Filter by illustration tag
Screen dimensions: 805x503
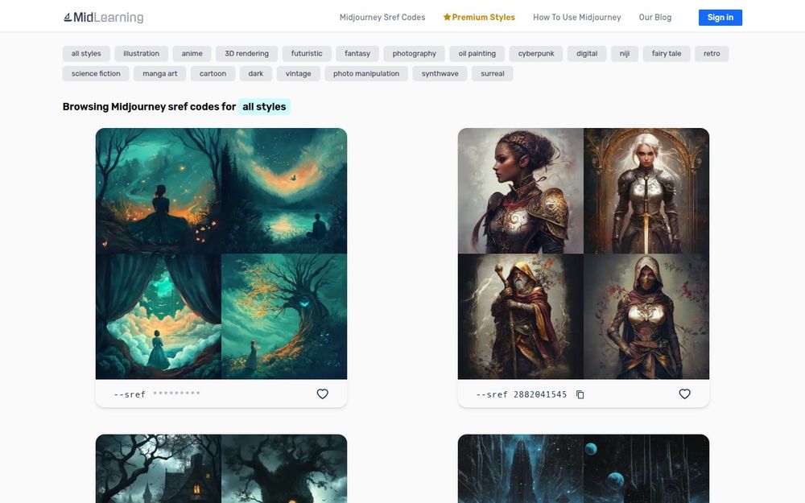point(141,53)
